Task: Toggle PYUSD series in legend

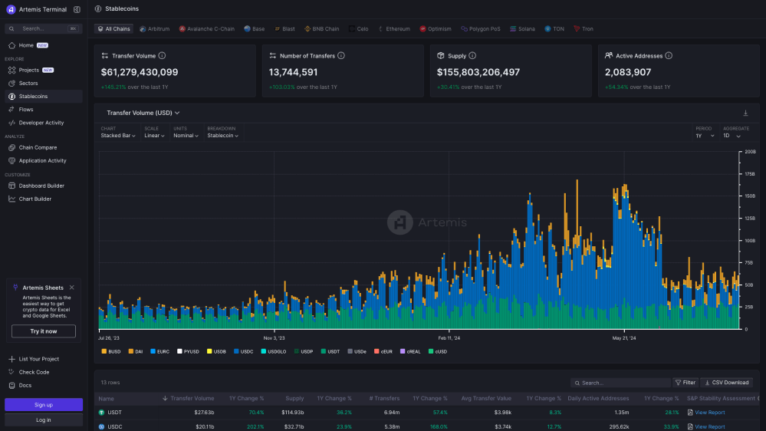Action: point(188,352)
